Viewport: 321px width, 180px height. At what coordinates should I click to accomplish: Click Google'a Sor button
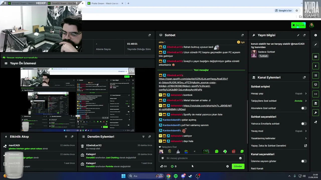(x=283, y=10)
